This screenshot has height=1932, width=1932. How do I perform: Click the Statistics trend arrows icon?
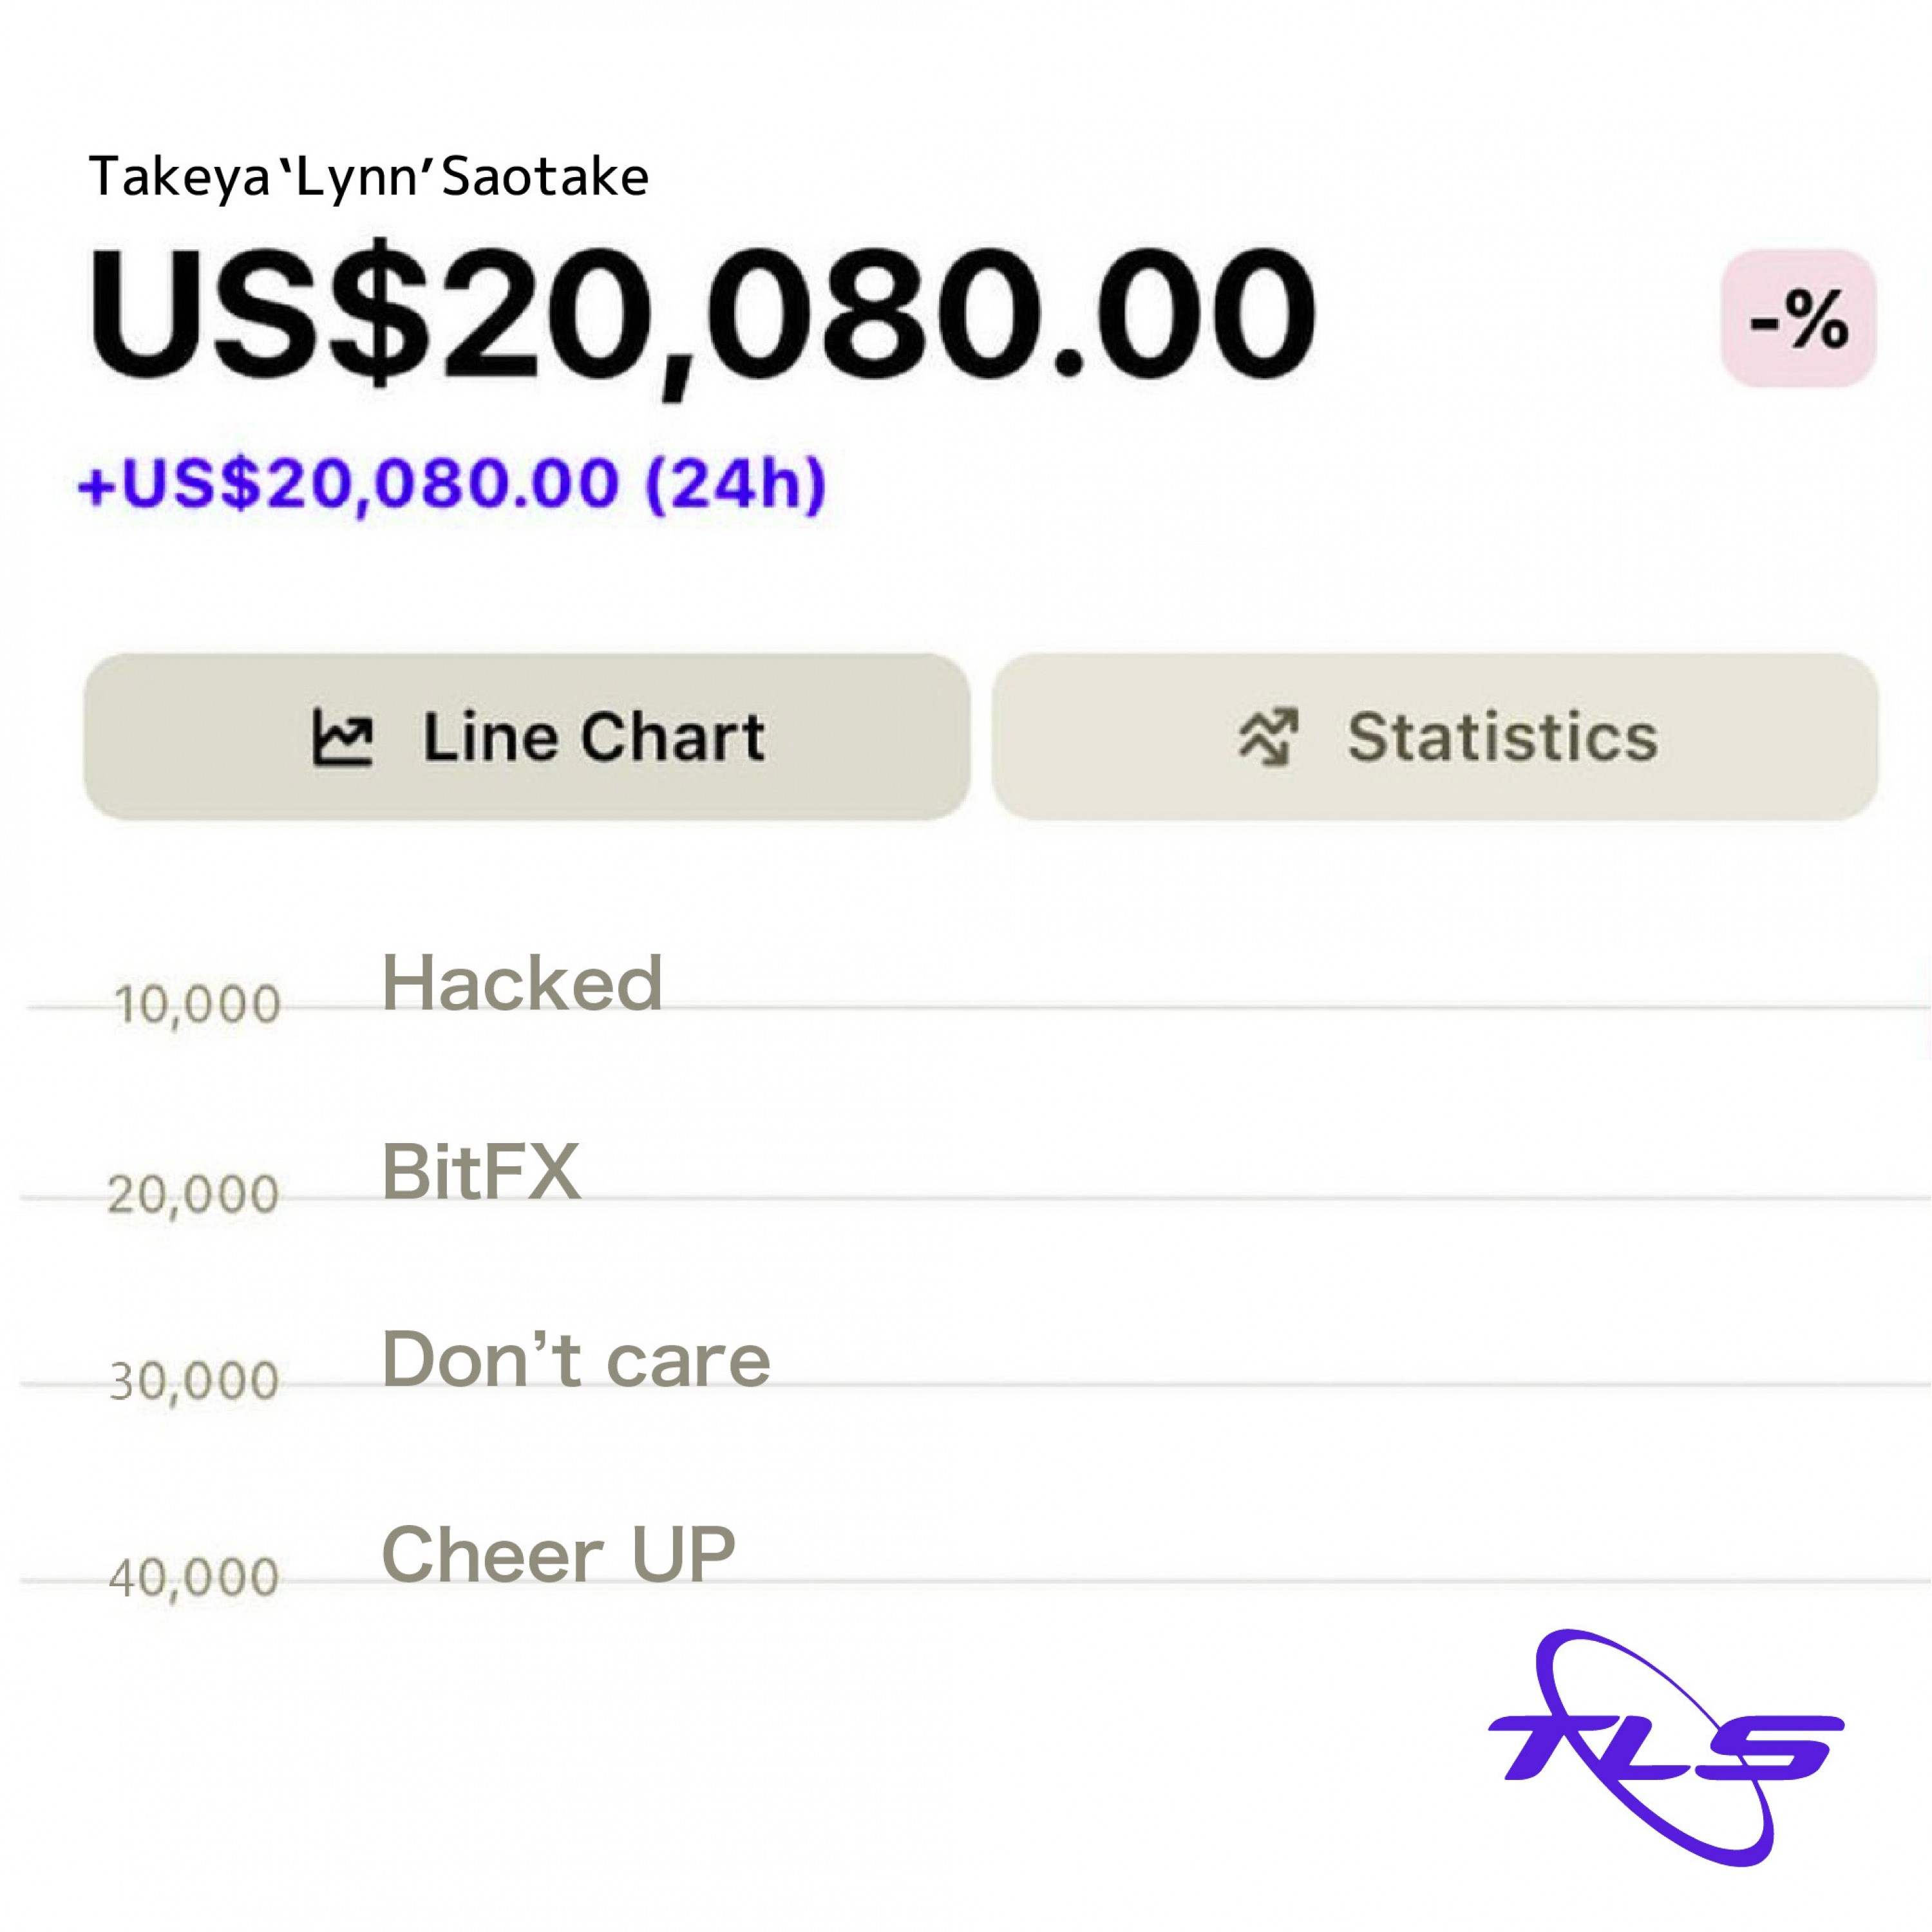point(1268,738)
